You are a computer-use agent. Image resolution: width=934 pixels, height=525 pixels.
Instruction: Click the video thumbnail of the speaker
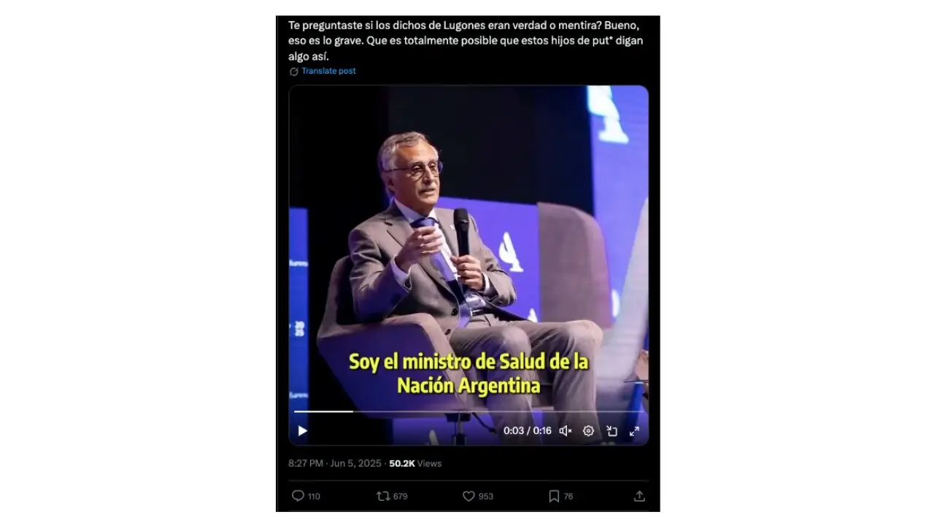click(x=468, y=248)
